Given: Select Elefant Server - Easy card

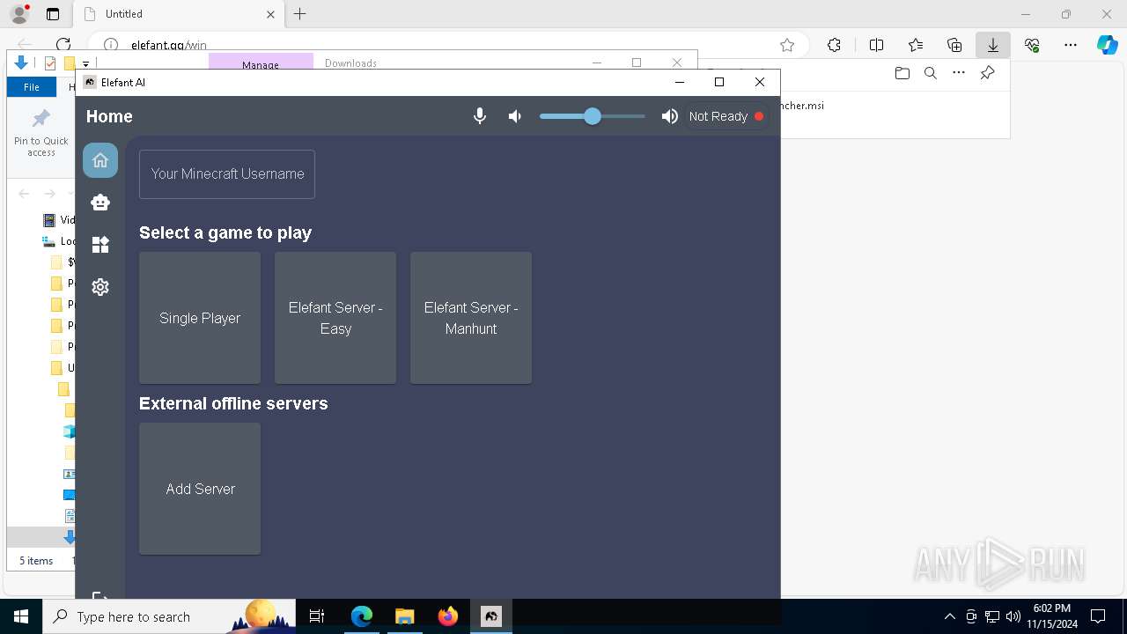Looking at the screenshot, I should pos(335,318).
